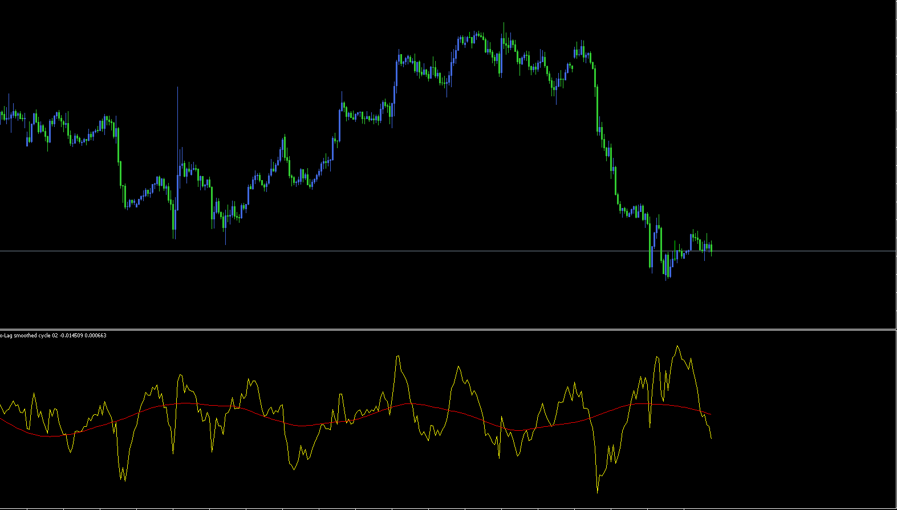Click the time axis below the indicator window

pyautogui.click(x=448, y=508)
